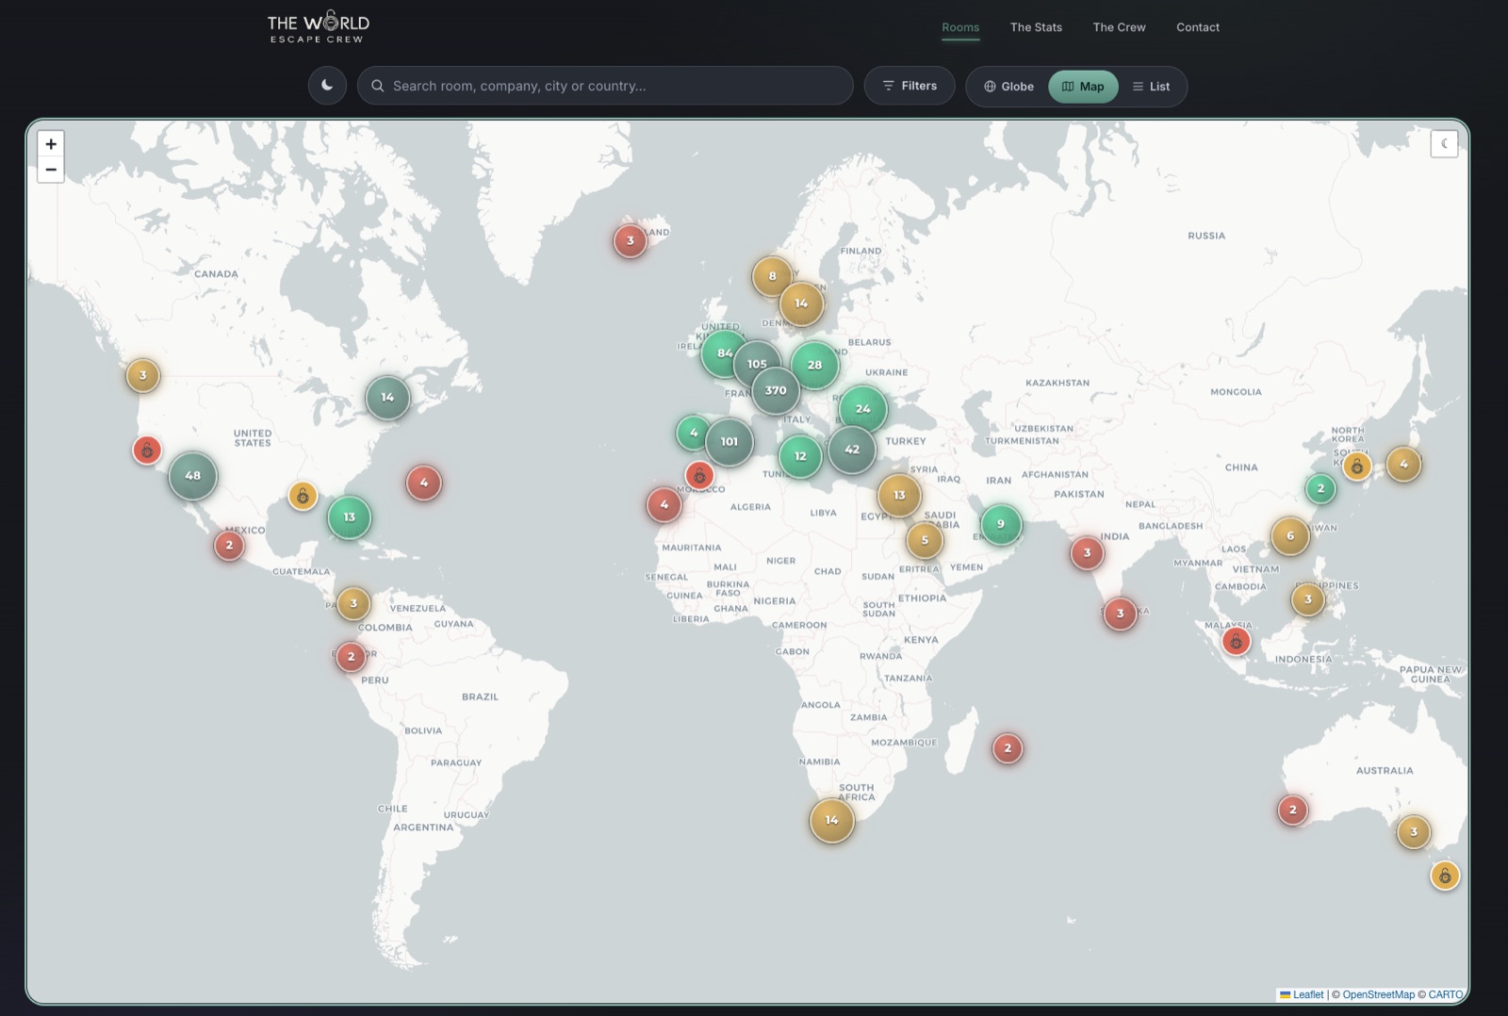The height and width of the screenshot is (1016, 1508).
Task: Expand the 4 cluster off Africa's west coast
Action: pyautogui.click(x=664, y=504)
